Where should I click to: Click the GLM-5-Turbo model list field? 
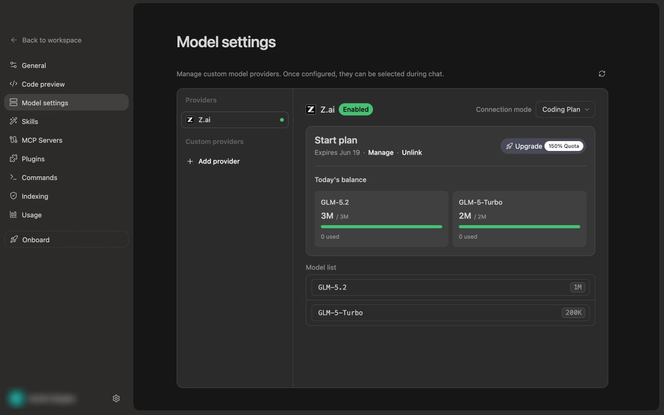pyautogui.click(x=450, y=313)
